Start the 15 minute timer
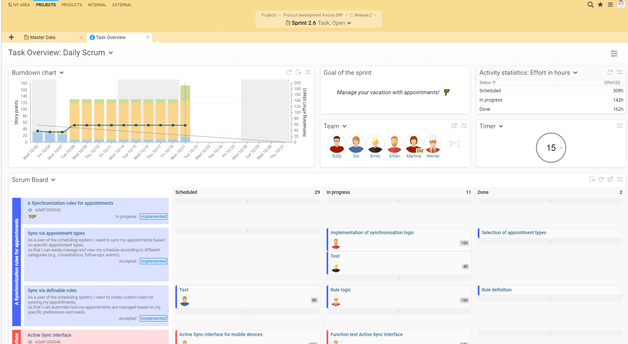 coord(561,148)
